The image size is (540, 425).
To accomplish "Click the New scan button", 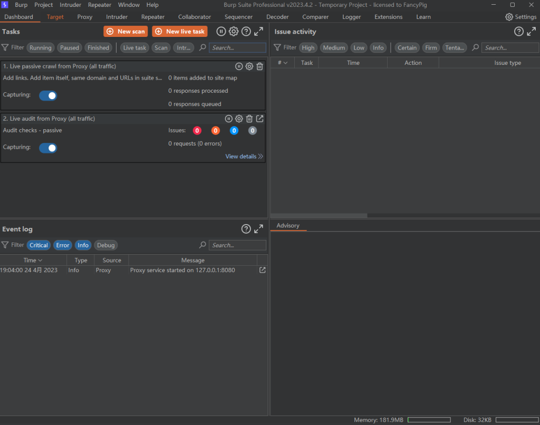I will tap(126, 32).
